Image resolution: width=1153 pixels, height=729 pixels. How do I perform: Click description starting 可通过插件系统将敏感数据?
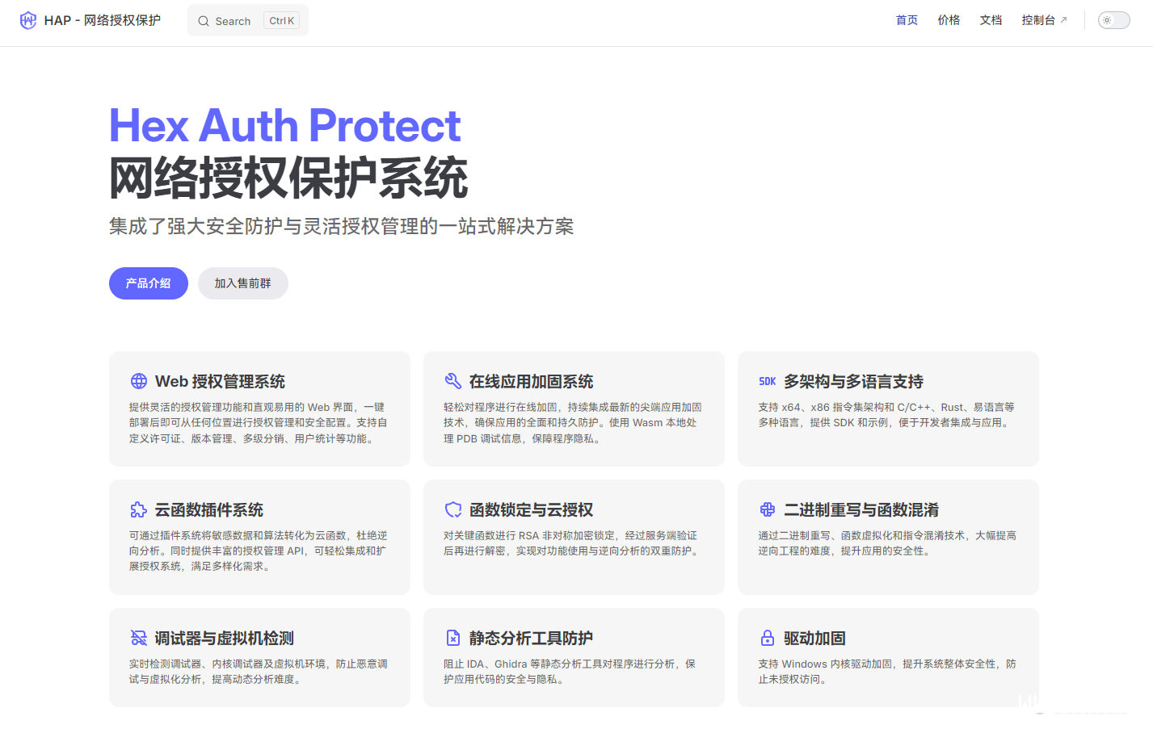[x=259, y=551]
